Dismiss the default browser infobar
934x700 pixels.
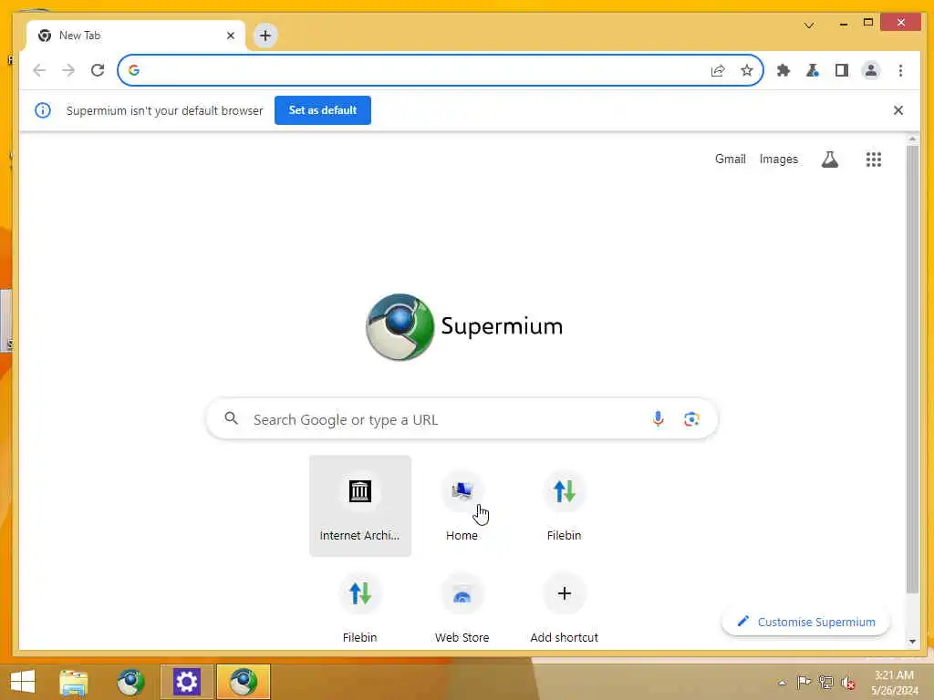898,110
